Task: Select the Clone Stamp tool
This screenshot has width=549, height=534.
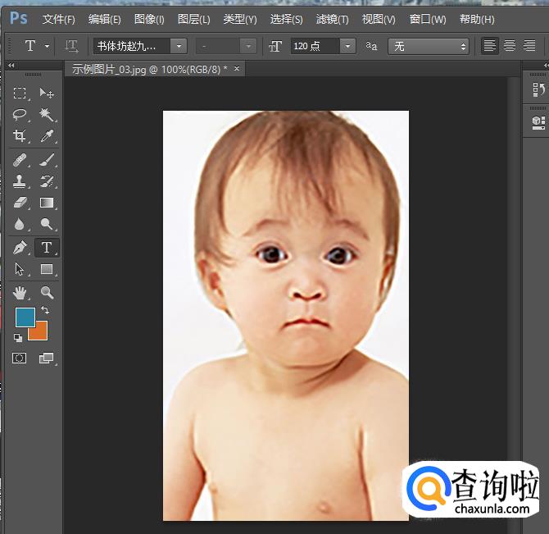Action: coord(20,181)
